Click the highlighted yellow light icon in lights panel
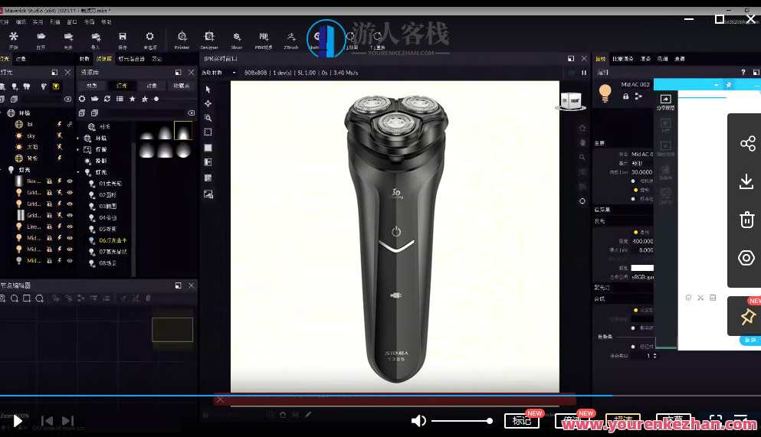 tap(56, 86)
